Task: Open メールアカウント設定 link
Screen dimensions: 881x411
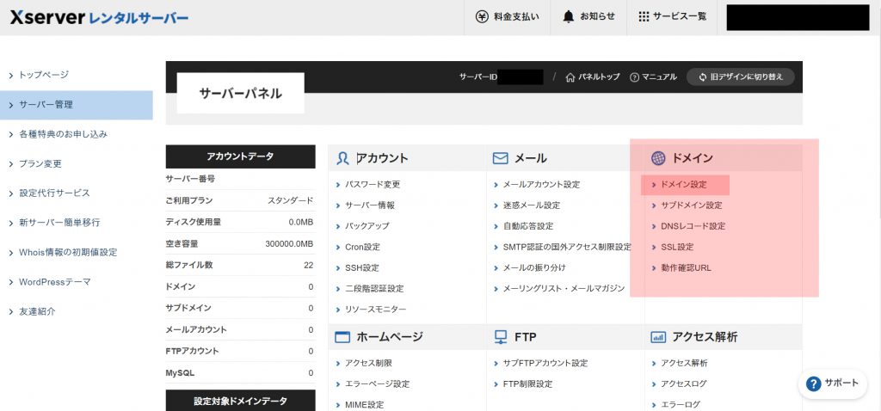Action: click(x=541, y=185)
